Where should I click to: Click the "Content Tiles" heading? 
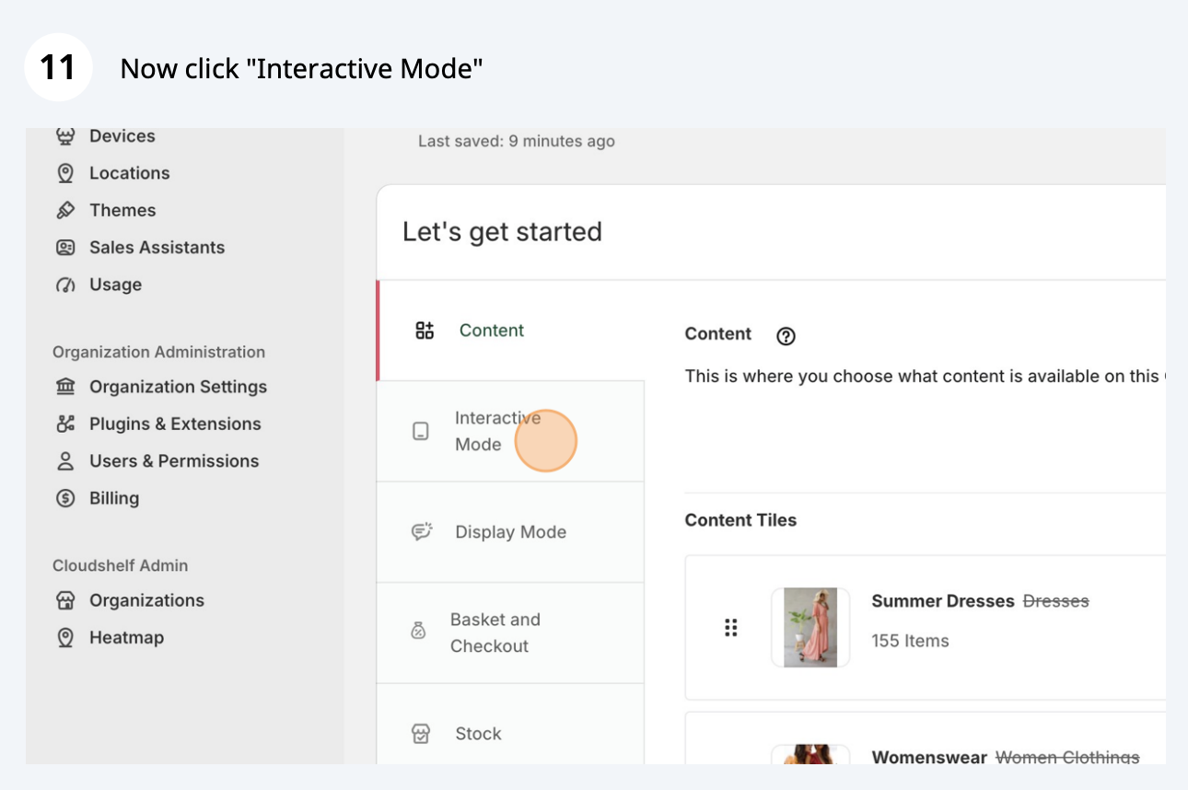(740, 520)
